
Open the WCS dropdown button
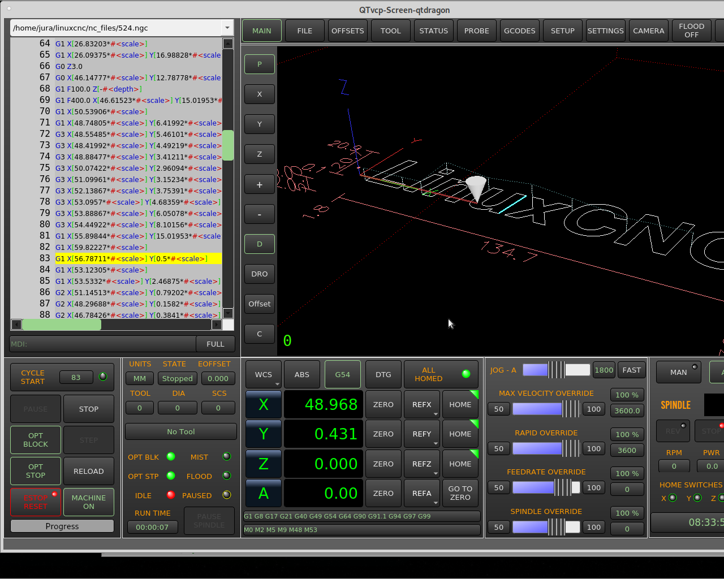click(x=264, y=374)
